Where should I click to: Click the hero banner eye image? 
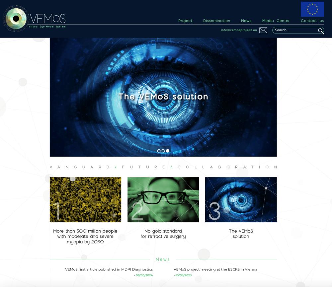[163, 97]
